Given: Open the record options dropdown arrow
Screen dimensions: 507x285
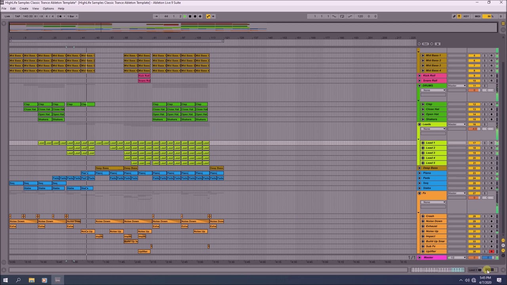Looking at the screenshot, I should tap(63, 16).
